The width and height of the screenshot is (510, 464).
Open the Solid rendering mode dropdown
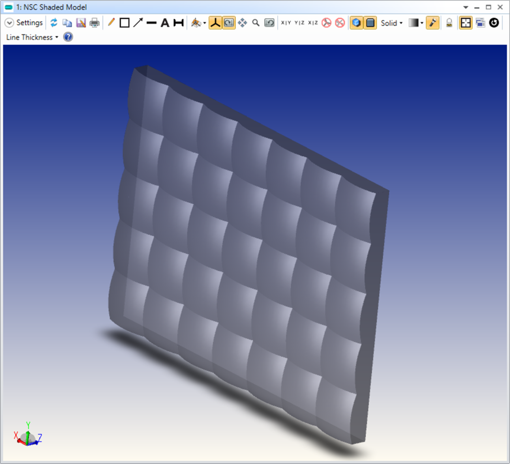pos(391,22)
